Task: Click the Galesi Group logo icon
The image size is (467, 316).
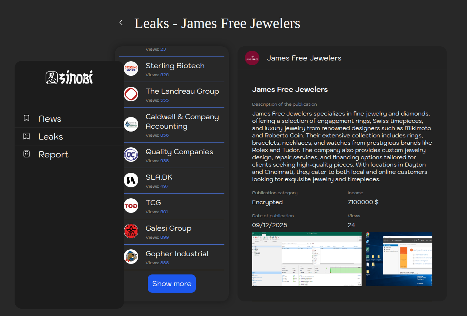Action: click(131, 231)
